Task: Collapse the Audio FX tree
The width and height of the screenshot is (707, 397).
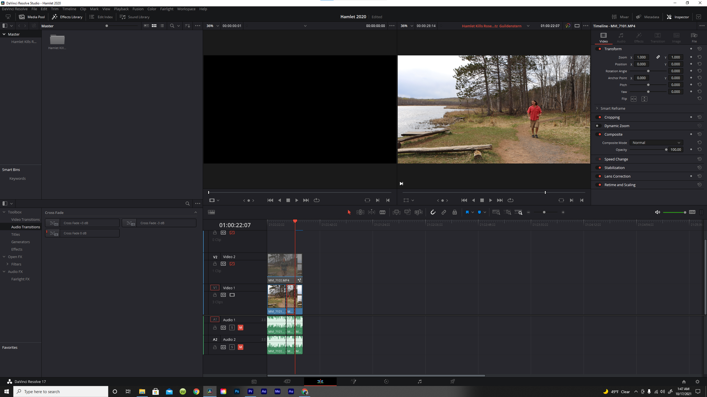Action: click(x=4, y=272)
